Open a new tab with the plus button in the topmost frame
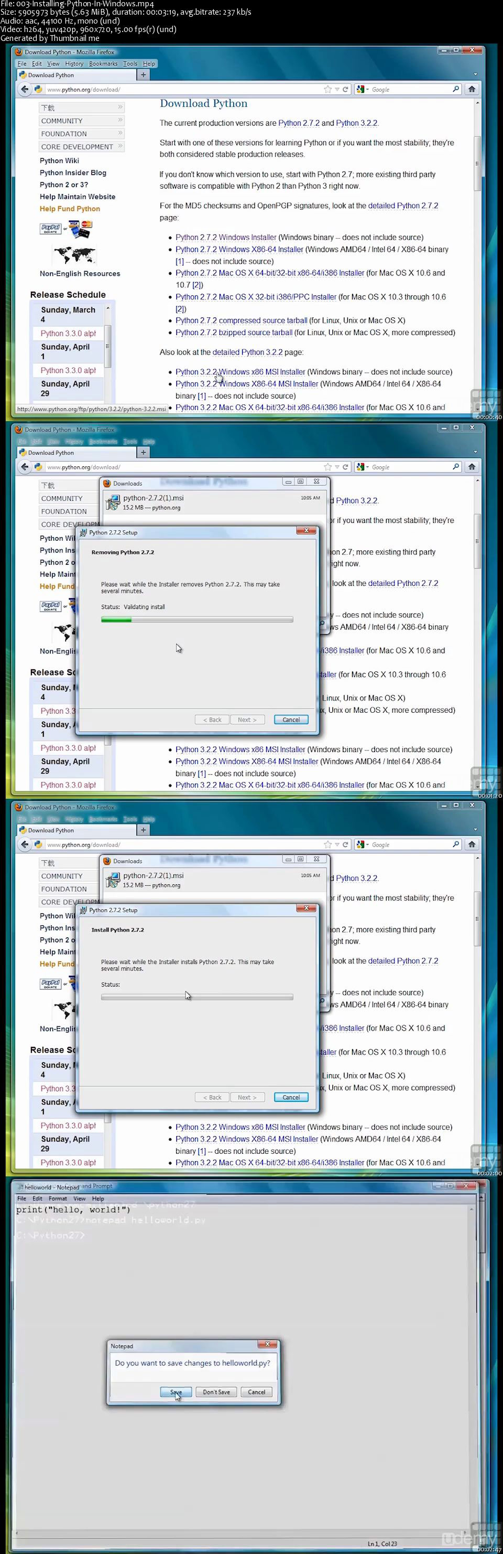Screen dimensions: 503x1554 pyautogui.click(x=144, y=75)
